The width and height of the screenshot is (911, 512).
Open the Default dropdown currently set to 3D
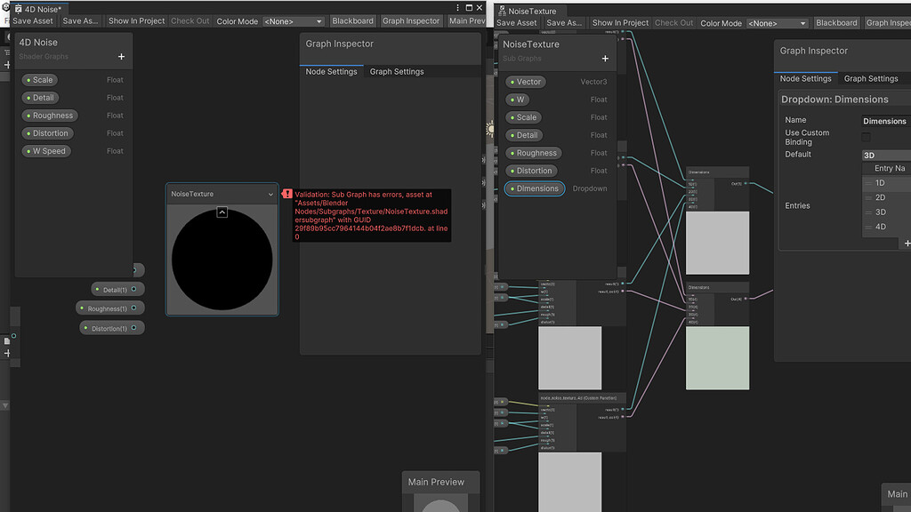pyautogui.click(x=887, y=155)
